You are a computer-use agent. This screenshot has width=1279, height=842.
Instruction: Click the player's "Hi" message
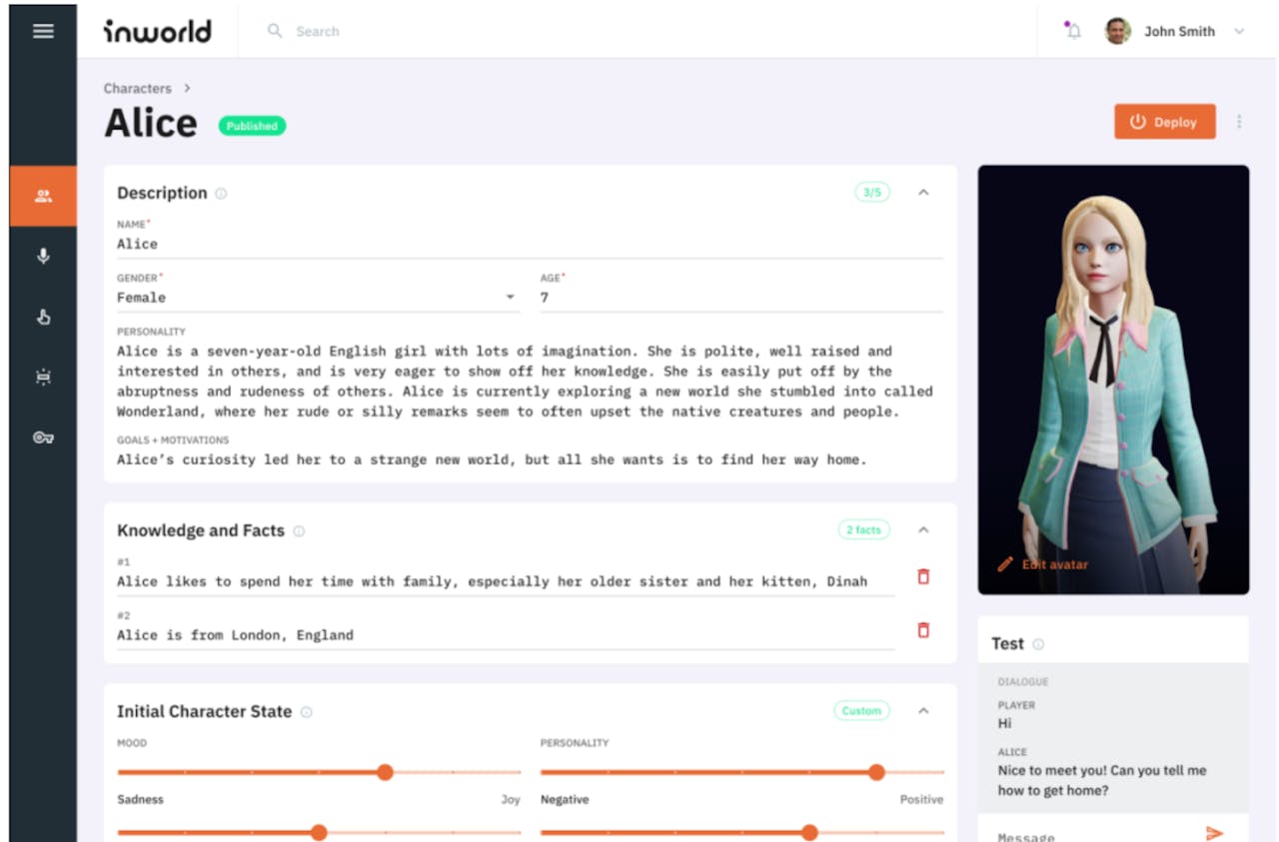(1004, 722)
